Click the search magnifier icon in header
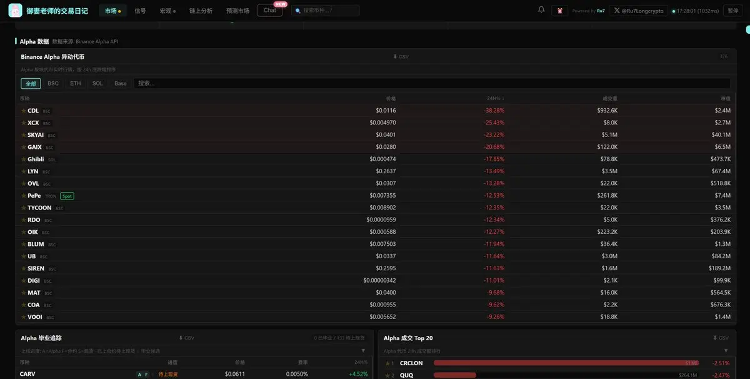 point(298,11)
